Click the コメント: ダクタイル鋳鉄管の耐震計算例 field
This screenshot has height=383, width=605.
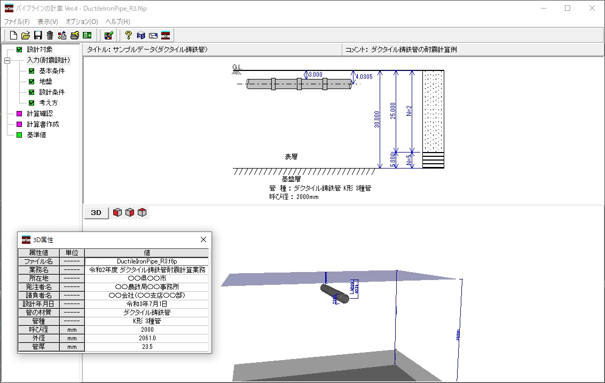coord(473,50)
